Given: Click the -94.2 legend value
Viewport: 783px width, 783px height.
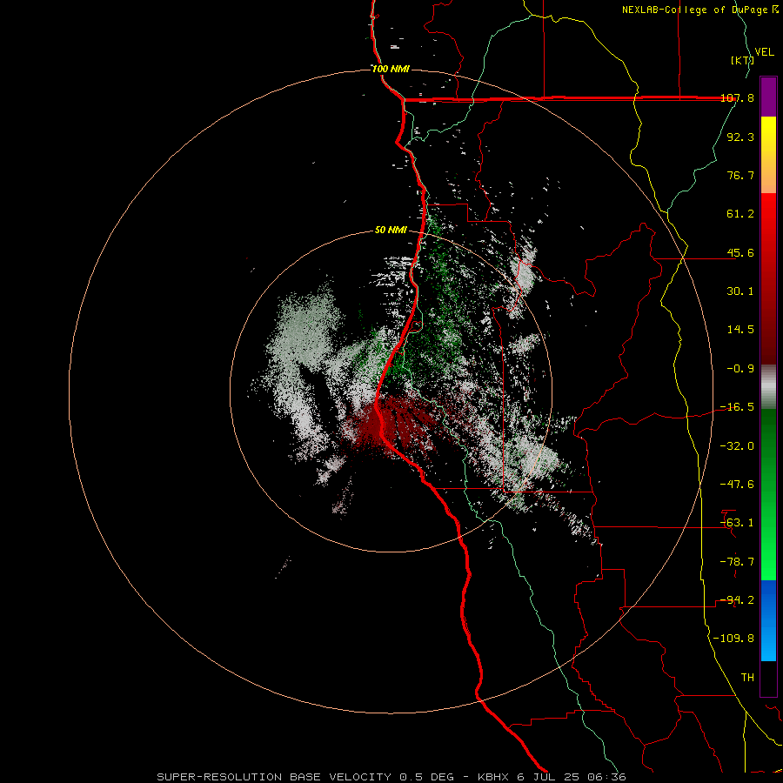Looking at the screenshot, I should coord(738,600).
